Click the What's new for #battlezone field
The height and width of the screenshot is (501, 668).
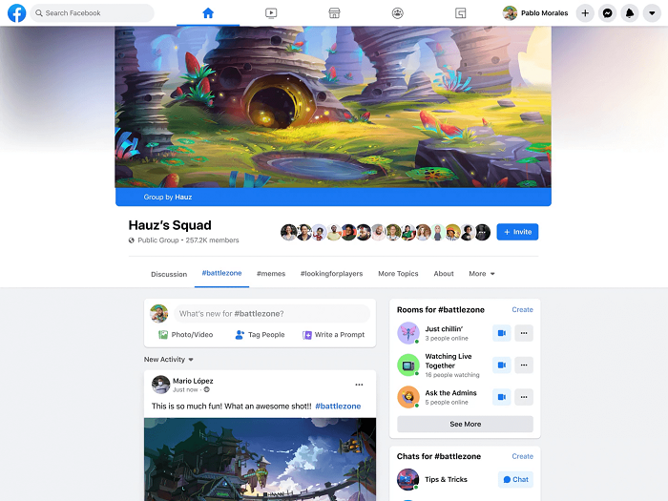[x=272, y=314]
